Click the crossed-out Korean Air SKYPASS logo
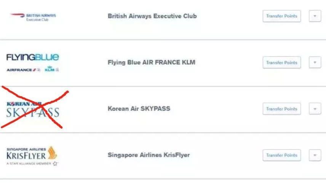Viewport: 326px width, 183px height. click(33, 109)
